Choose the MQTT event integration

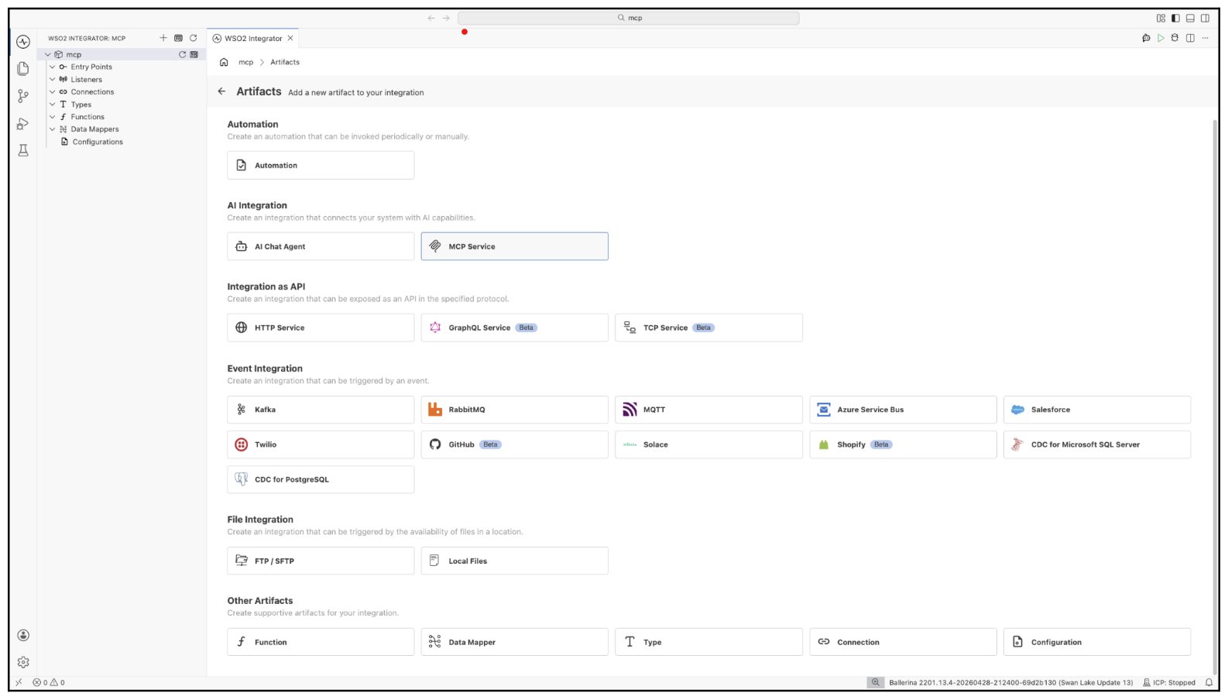click(708, 410)
